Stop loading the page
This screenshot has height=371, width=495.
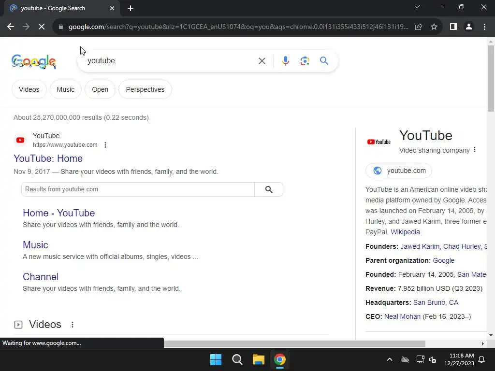point(42,27)
